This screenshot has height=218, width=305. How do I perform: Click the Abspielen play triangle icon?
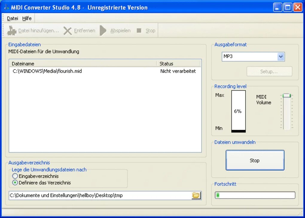tap(103, 31)
